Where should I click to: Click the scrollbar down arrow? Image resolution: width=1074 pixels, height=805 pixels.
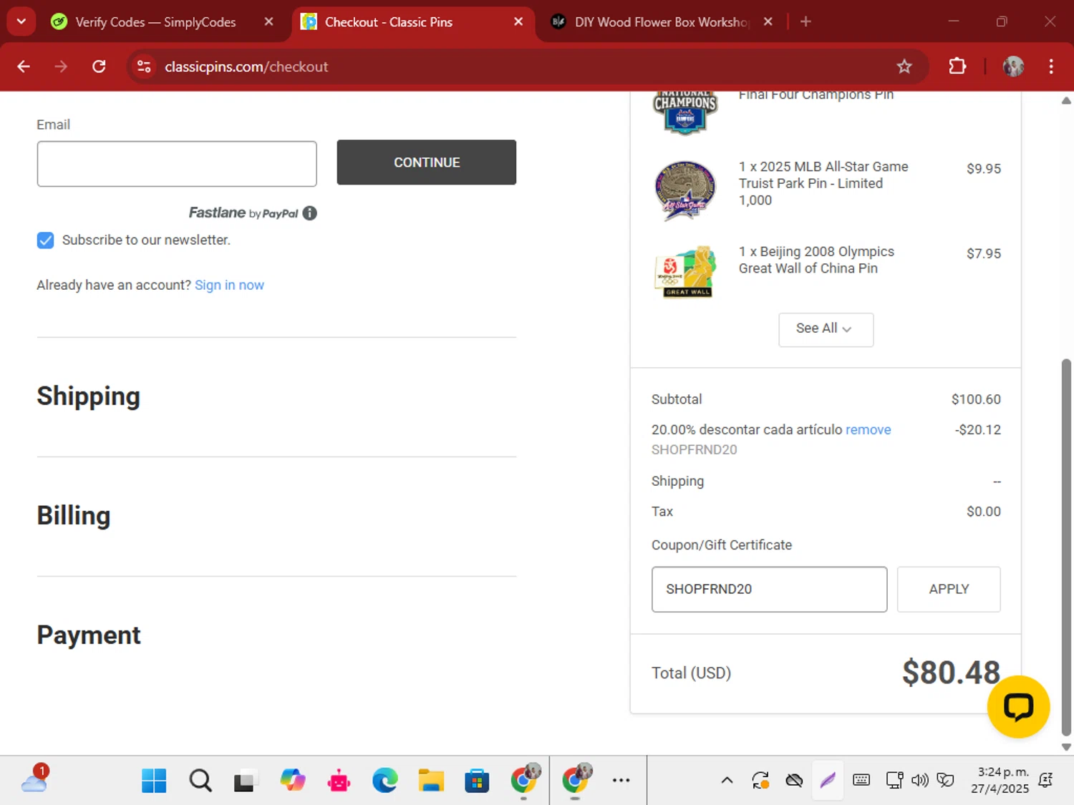pyautogui.click(x=1066, y=747)
